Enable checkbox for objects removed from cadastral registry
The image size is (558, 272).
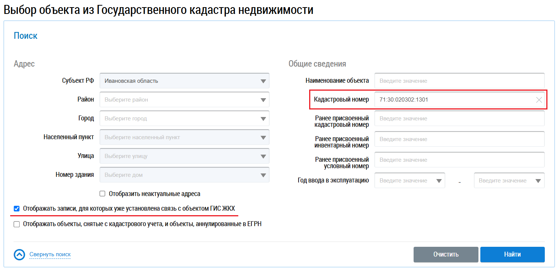(x=17, y=224)
